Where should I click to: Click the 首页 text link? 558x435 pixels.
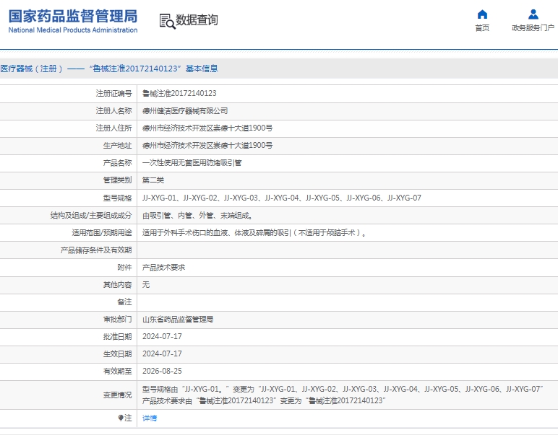[482, 27]
